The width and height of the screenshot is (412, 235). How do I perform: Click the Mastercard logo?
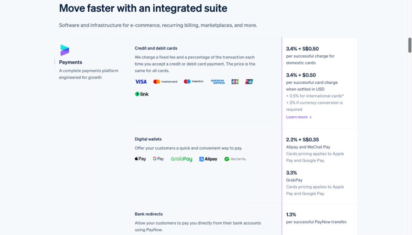[165, 82]
